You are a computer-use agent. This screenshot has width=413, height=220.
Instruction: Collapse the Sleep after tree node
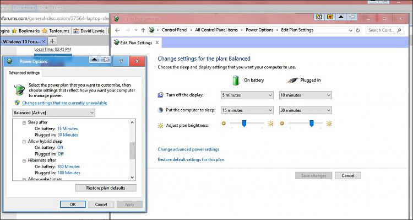coord(24,122)
